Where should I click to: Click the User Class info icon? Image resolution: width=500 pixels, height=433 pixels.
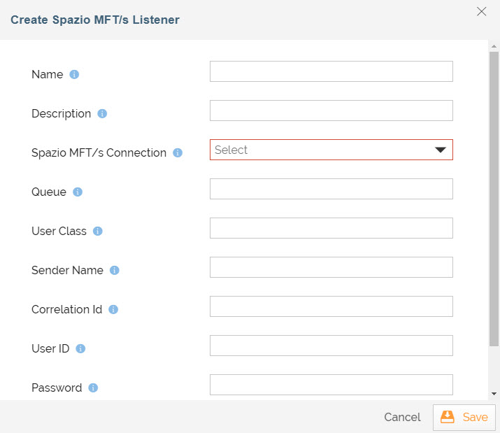[x=98, y=231]
